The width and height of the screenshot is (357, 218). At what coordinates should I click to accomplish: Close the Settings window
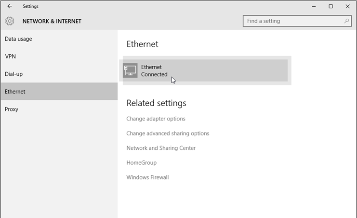pyautogui.click(x=347, y=7)
